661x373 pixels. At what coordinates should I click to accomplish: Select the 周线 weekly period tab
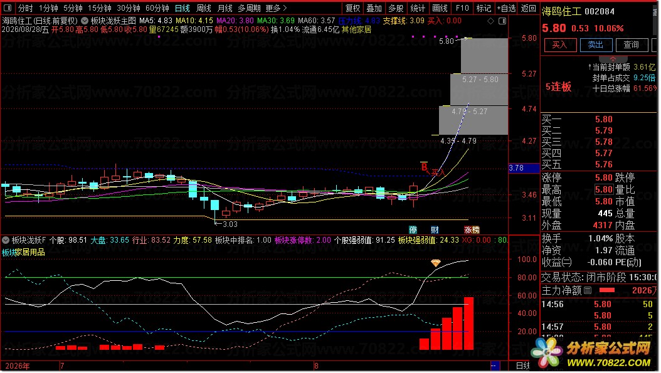204,8
